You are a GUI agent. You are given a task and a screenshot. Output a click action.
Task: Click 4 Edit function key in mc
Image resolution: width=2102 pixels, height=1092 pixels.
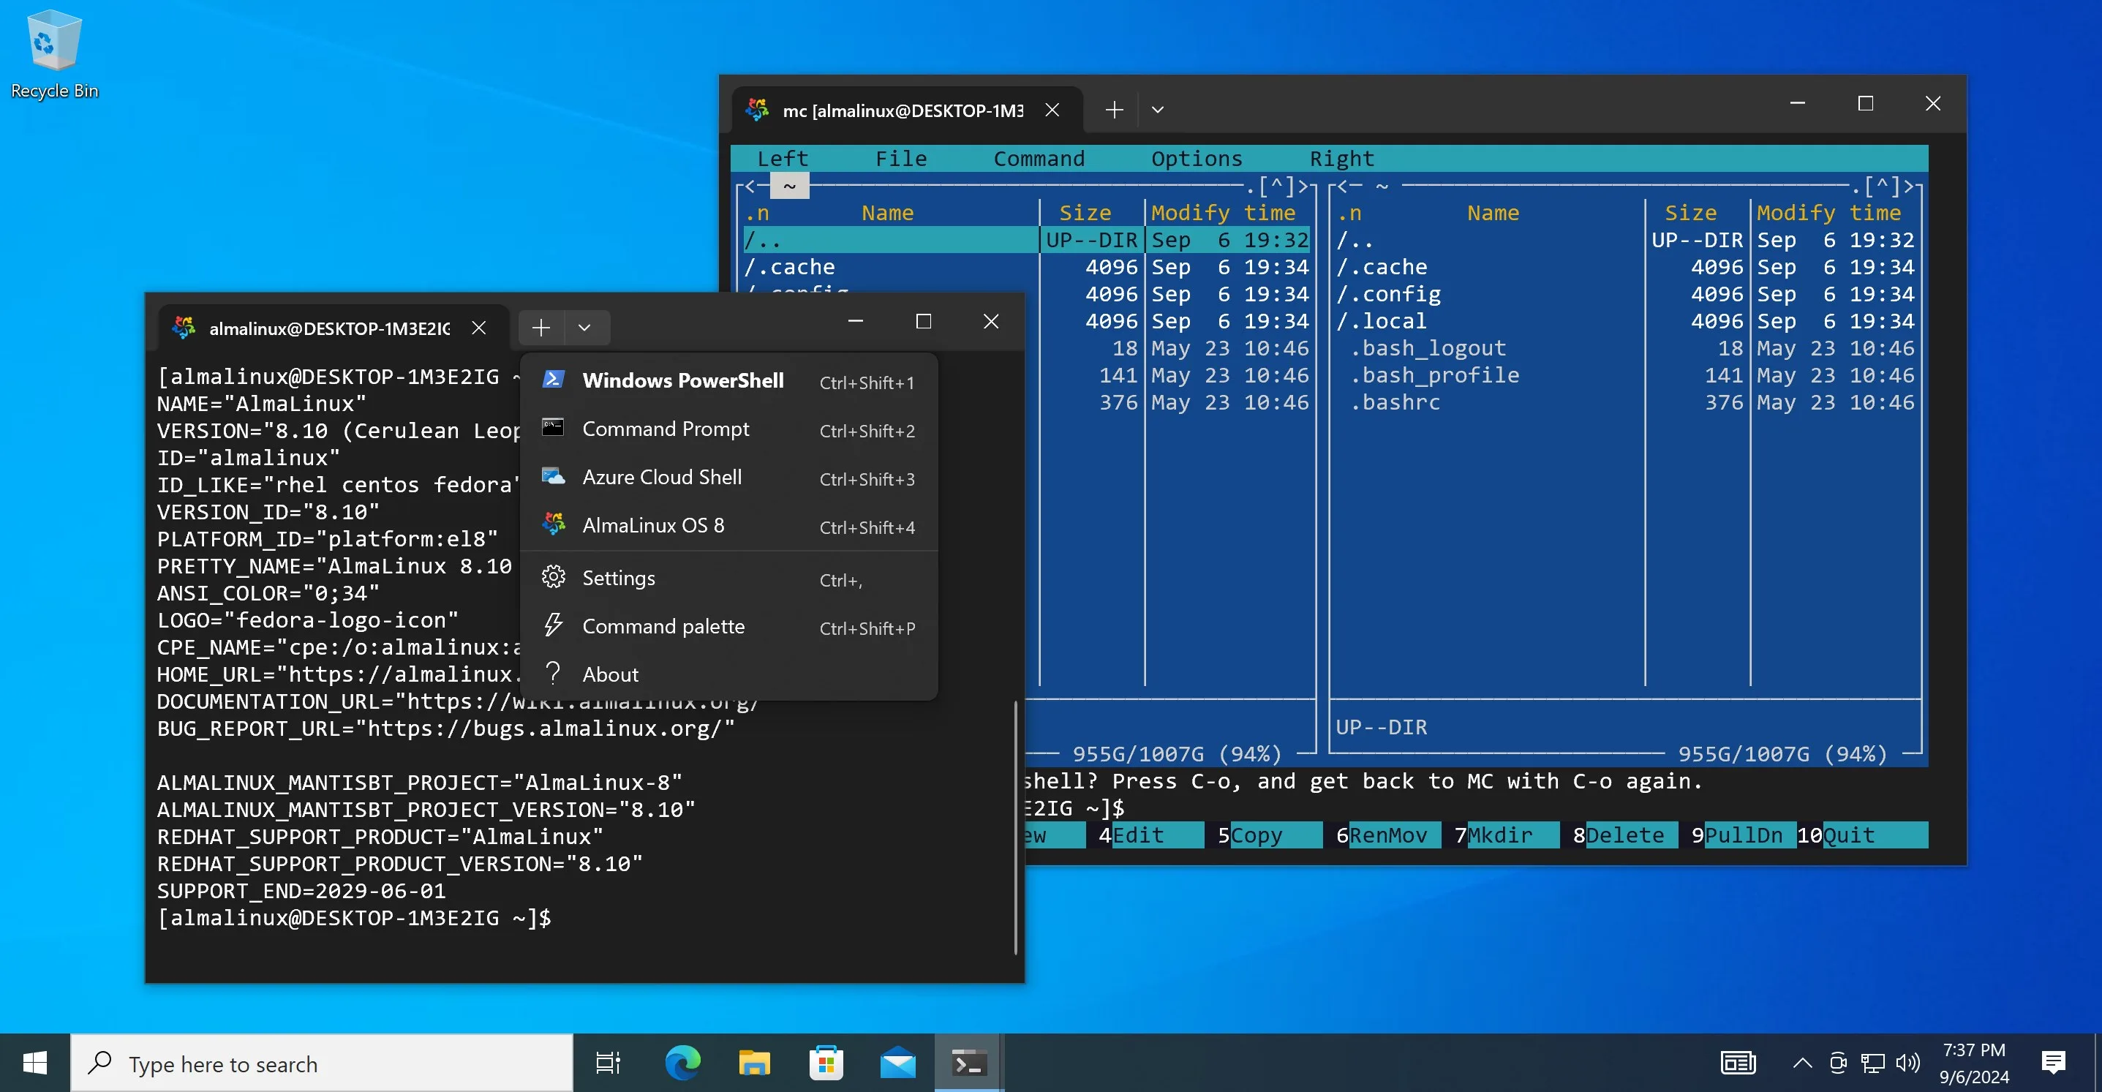(1150, 836)
